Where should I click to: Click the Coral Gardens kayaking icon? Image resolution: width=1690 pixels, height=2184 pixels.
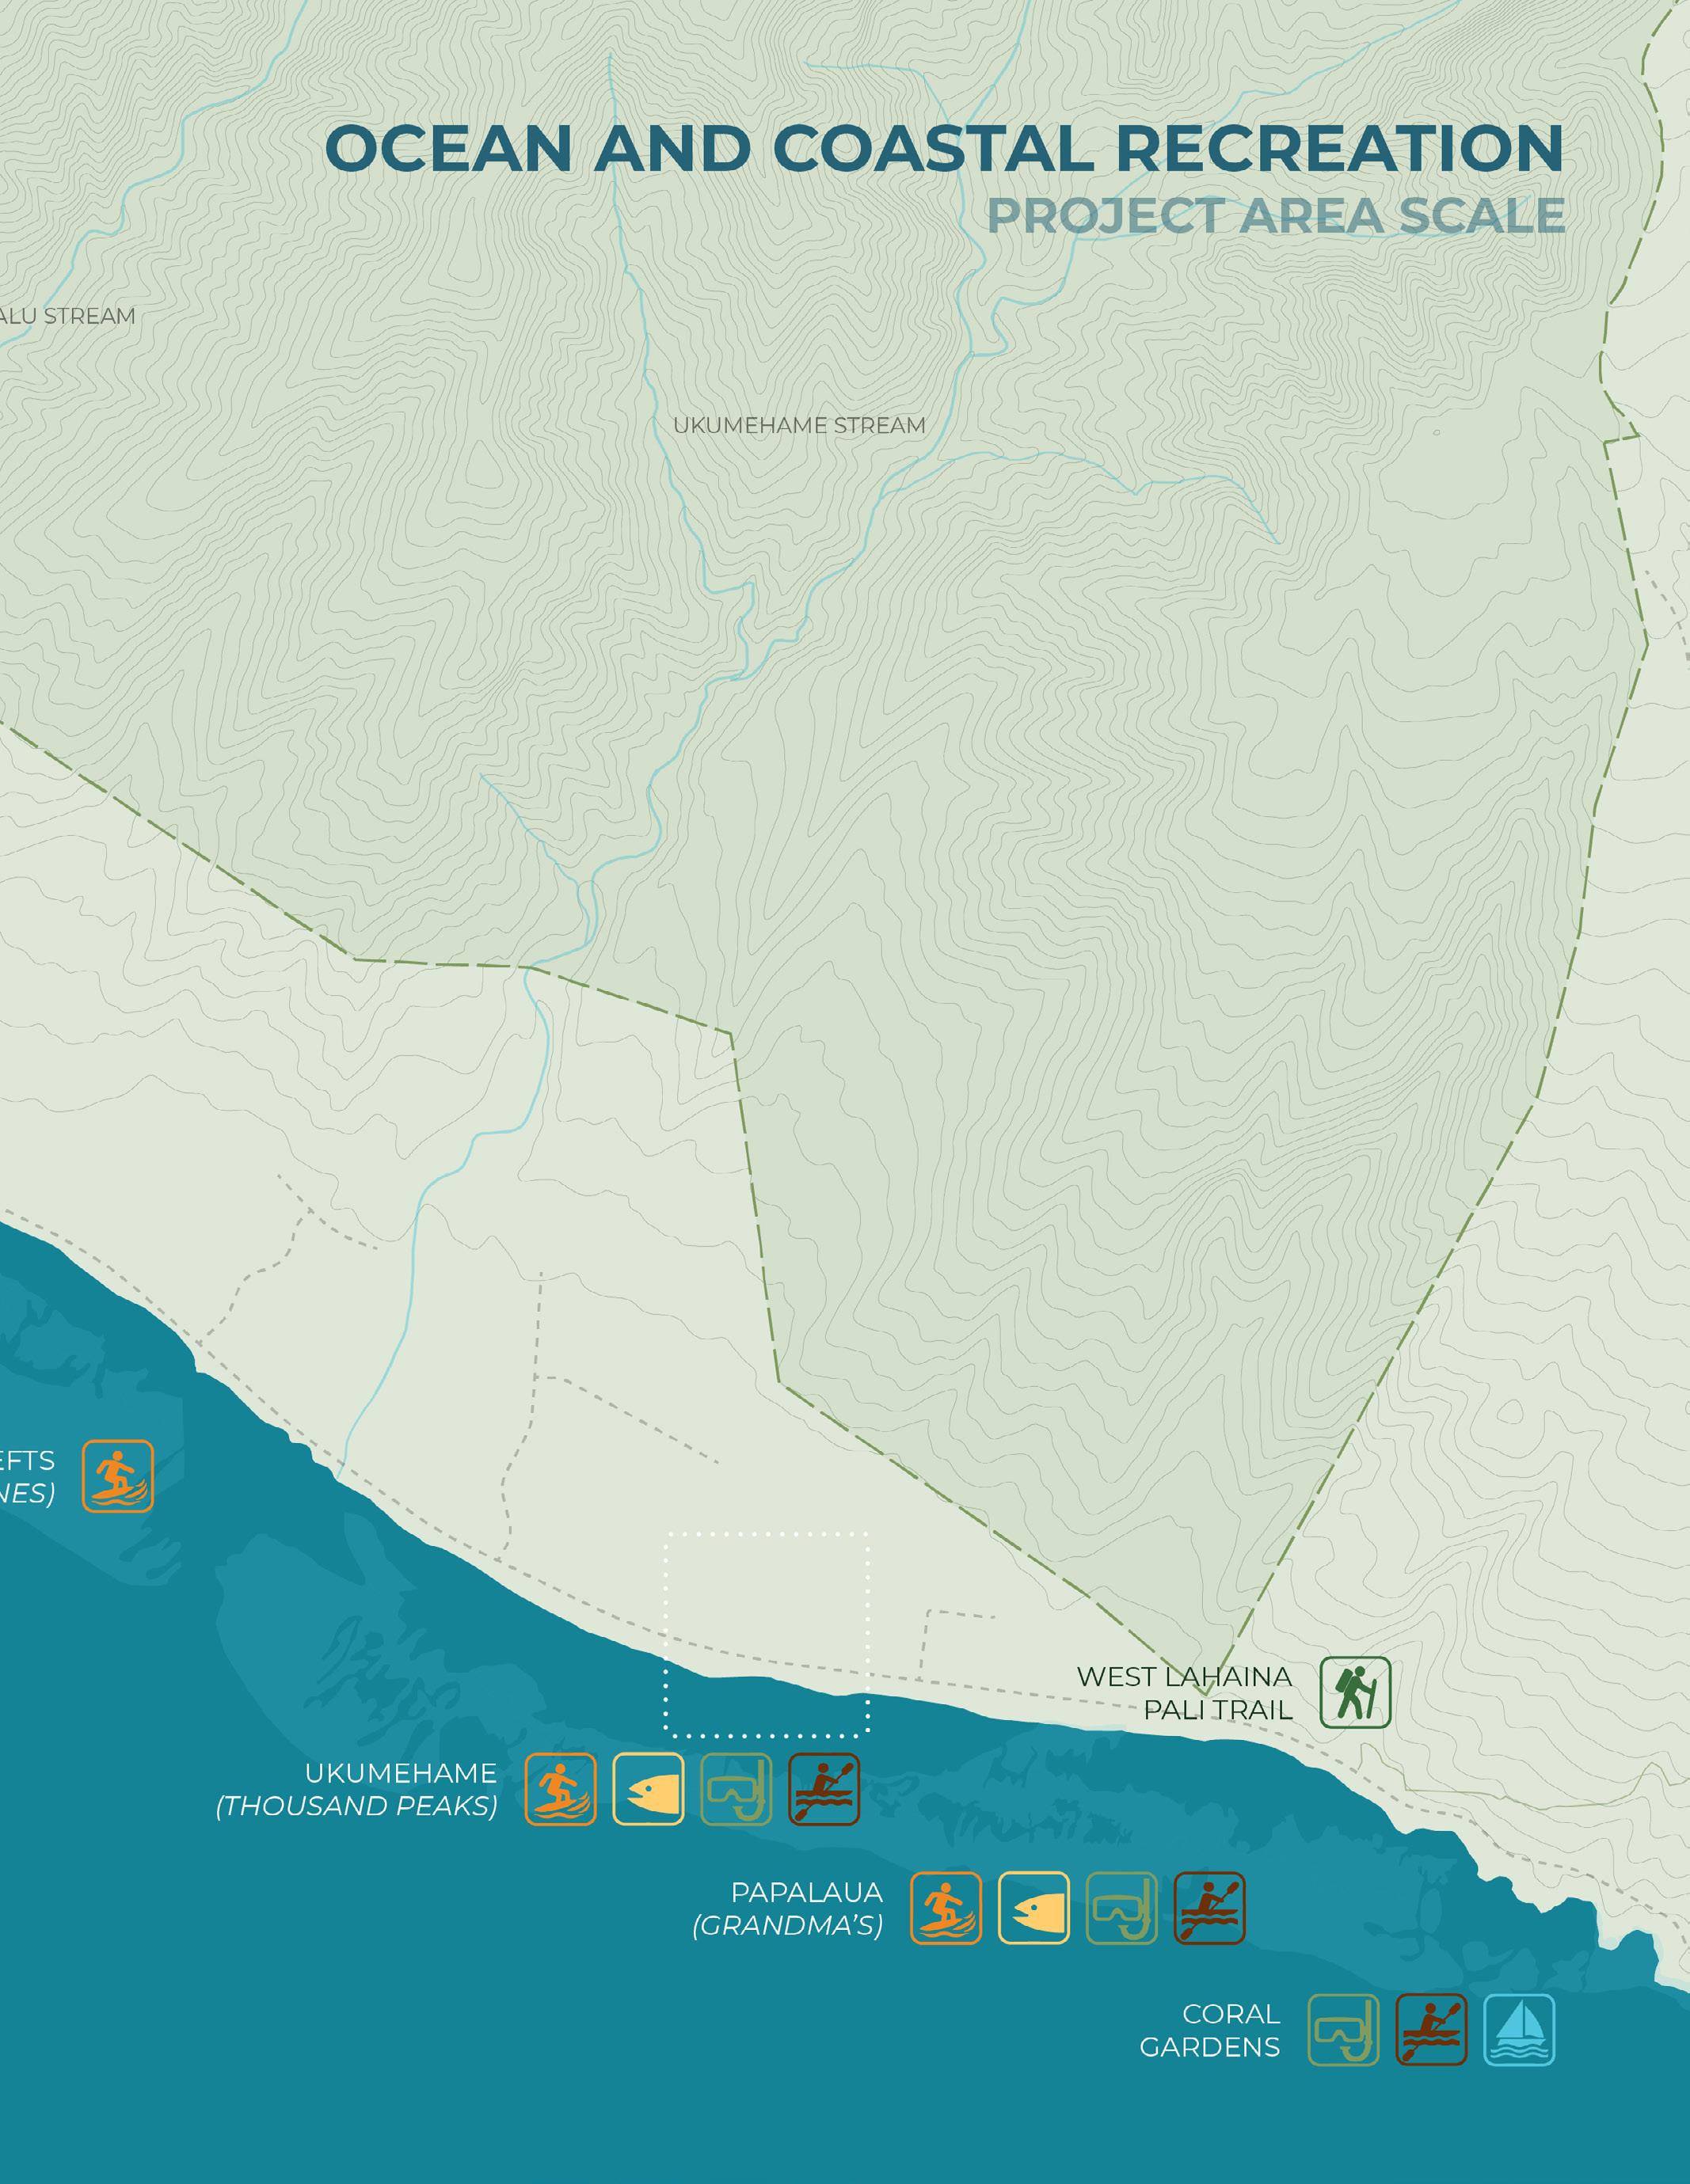click(1431, 2030)
